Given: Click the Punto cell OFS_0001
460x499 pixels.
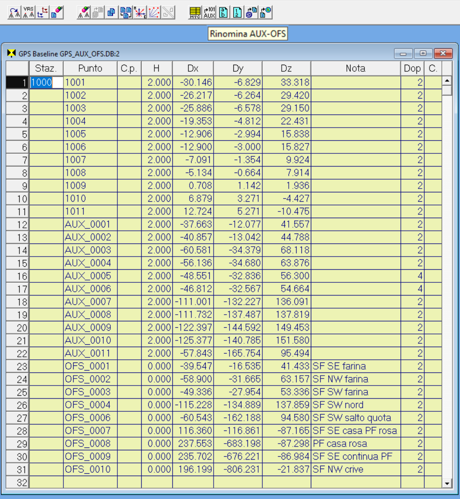Looking at the screenshot, I should click(90, 366).
